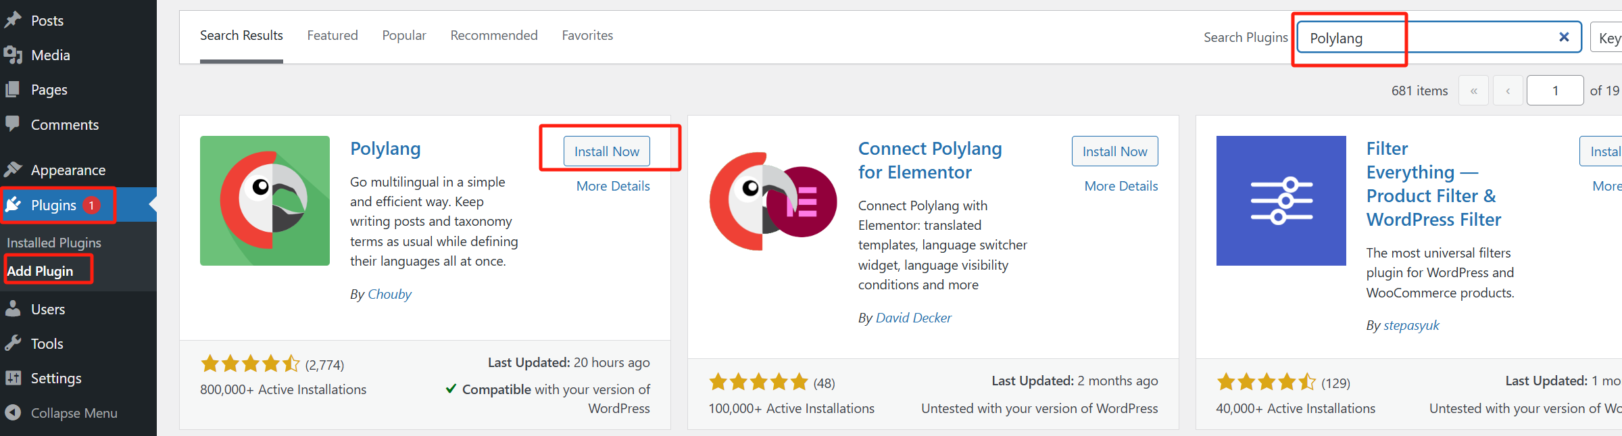Click the Tools wrench icon
This screenshot has height=436, width=1622.
click(13, 343)
